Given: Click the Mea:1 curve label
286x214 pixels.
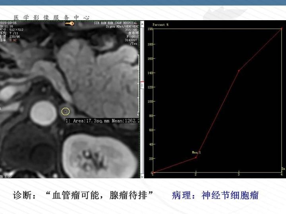Looking at the screenshot, I should (x=196, y=152).
